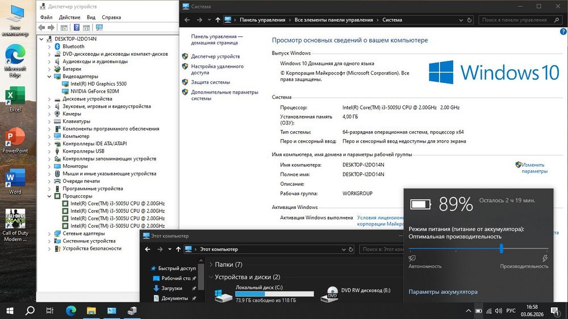
Task: Click the volume icon in system tray
Action: point(499,310)
